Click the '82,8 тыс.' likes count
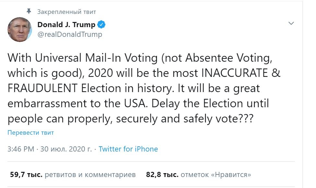The image size is (316, 188). pos(162,175)
